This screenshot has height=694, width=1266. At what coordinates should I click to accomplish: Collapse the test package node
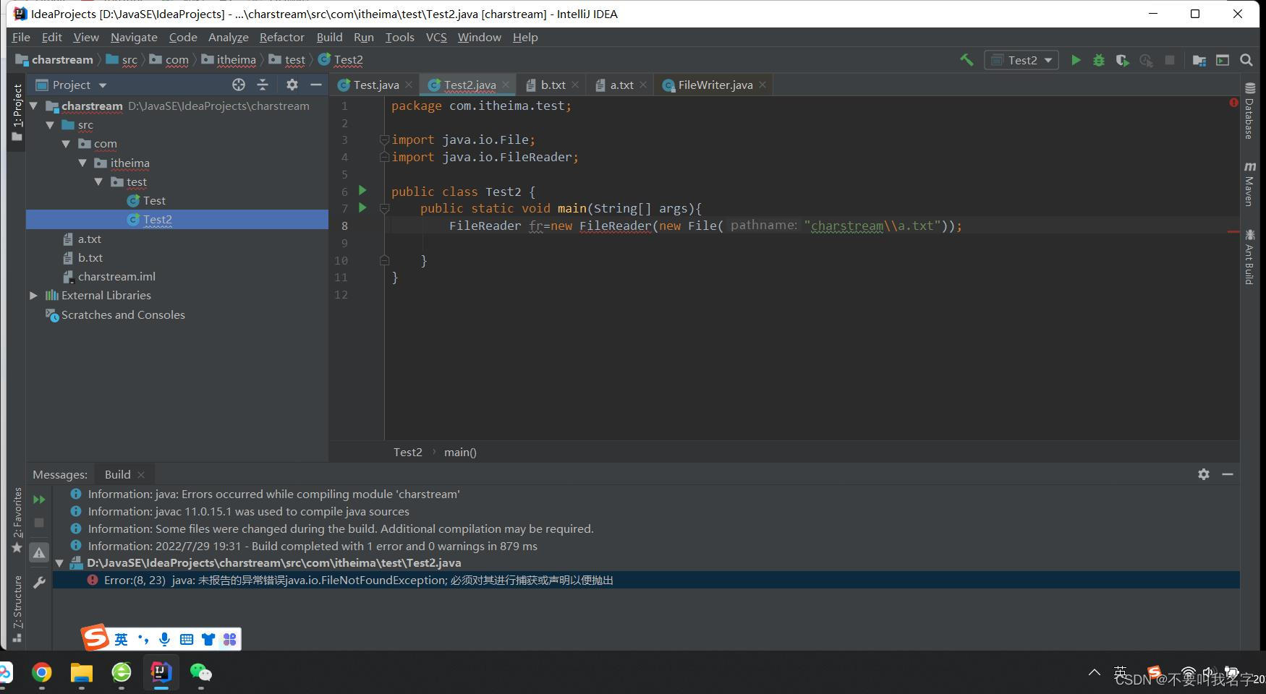[x=98, y=181]
